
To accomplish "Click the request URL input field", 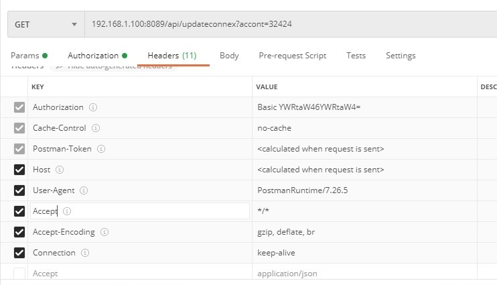I will 288,24.
